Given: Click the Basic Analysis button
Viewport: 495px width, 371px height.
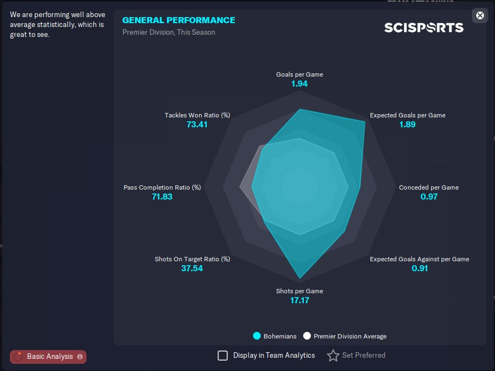Looking at the screenshot, I should 48,357.
